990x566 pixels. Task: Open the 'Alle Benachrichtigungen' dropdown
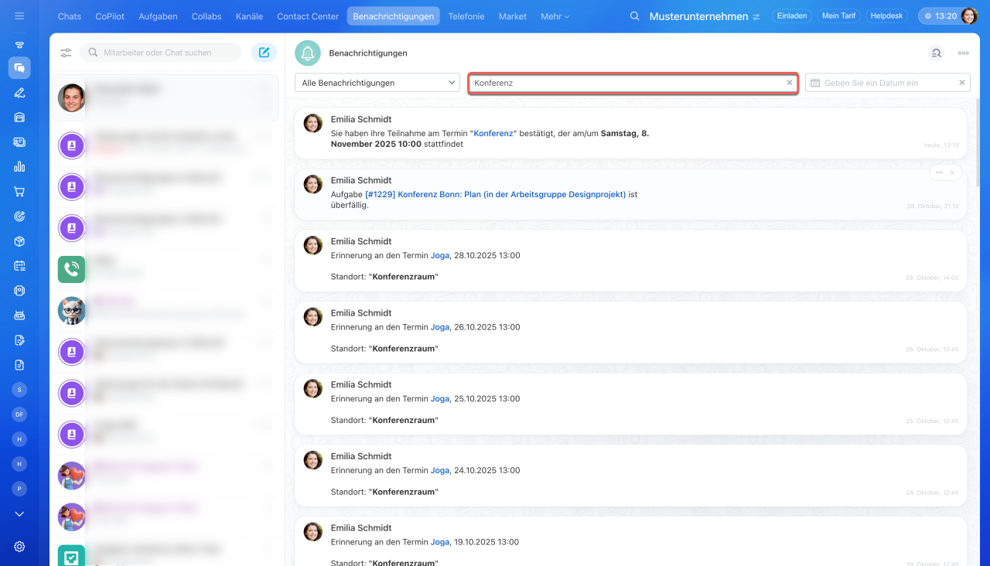point(377,83)
